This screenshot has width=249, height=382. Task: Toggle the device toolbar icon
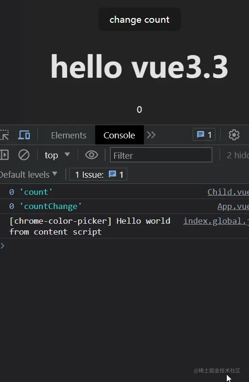(x=24, y=135)
